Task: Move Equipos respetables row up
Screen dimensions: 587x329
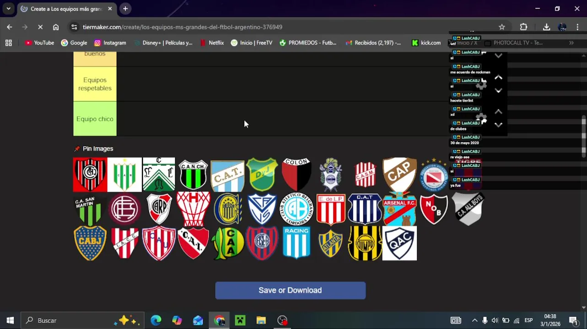Action: click(x=498, y=78)
